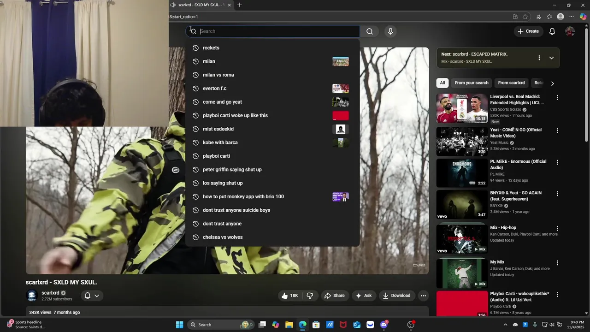Open Edge favorites list icon
590x332 pixels.
(549, 17)
